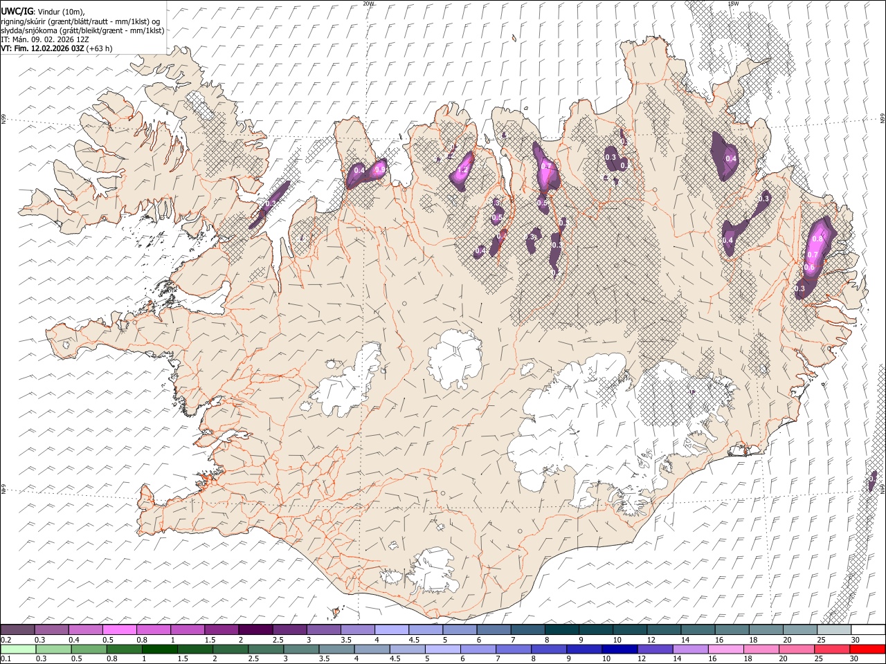The width and height of the screenshot is (886, 664).
Task: Click the deepest blue swatch between 10 and 12
Action: (x=620, y=649)
